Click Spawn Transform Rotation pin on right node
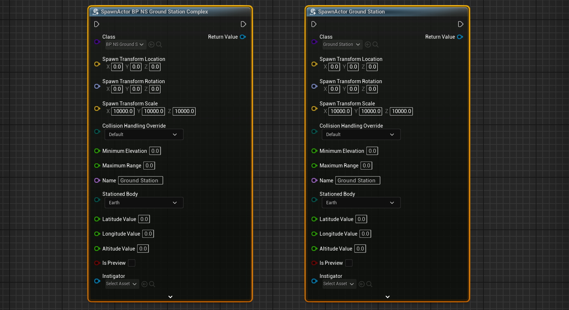The width and height of the screenshot is (569, 310). (314, 86)
